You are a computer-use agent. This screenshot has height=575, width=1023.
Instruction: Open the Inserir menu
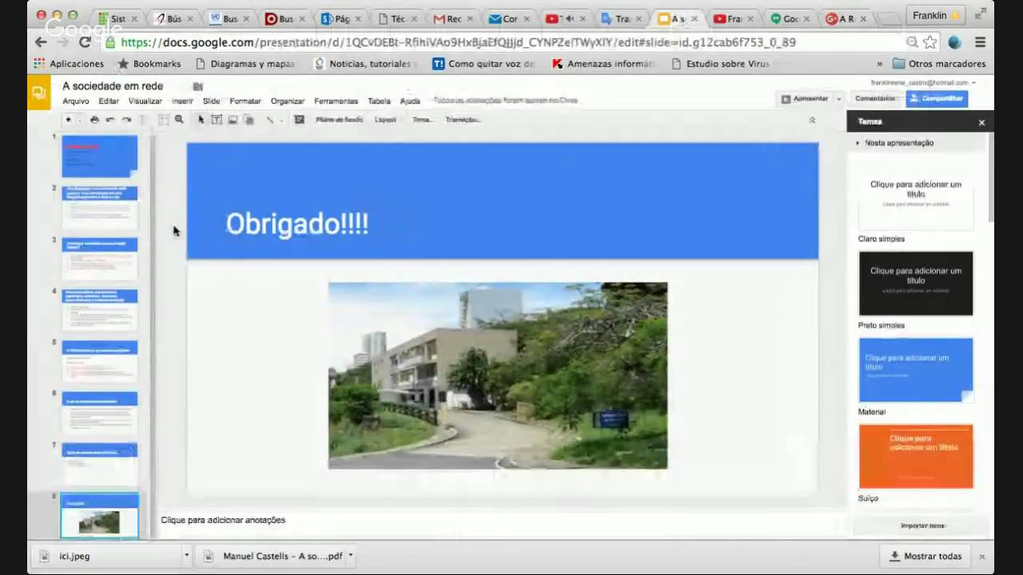(182, 101)
